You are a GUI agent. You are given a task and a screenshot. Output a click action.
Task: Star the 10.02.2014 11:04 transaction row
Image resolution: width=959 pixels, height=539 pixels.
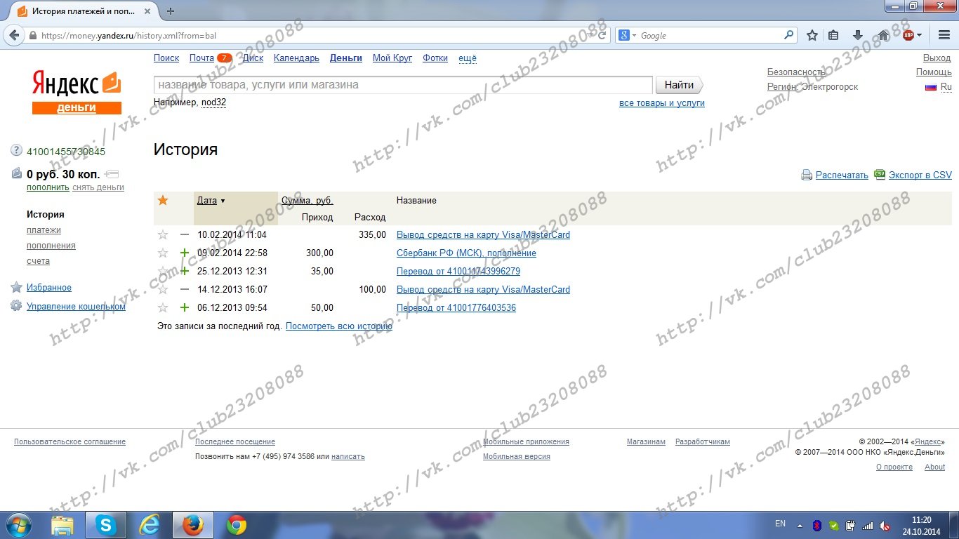coord(163,234)
